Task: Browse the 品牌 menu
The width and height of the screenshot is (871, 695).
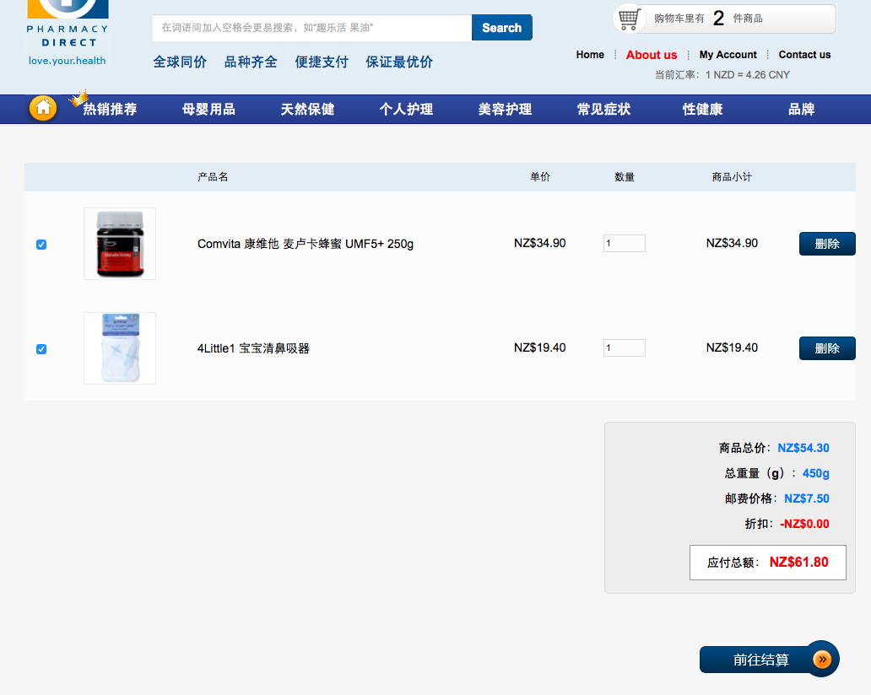Action: (x=802, y=109)
